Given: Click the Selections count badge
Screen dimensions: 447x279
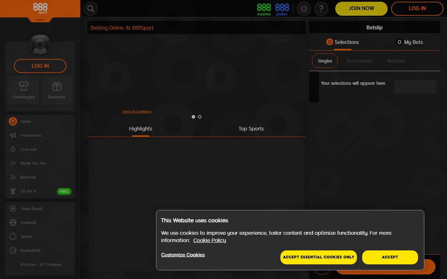Looking at the screenshot, I should tap(330, 42).
